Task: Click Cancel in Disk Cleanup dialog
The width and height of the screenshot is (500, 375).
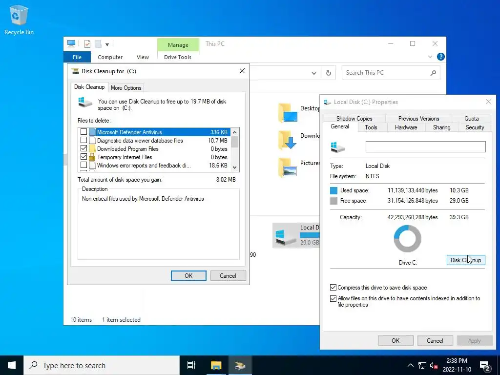Action: pos(228,276)
